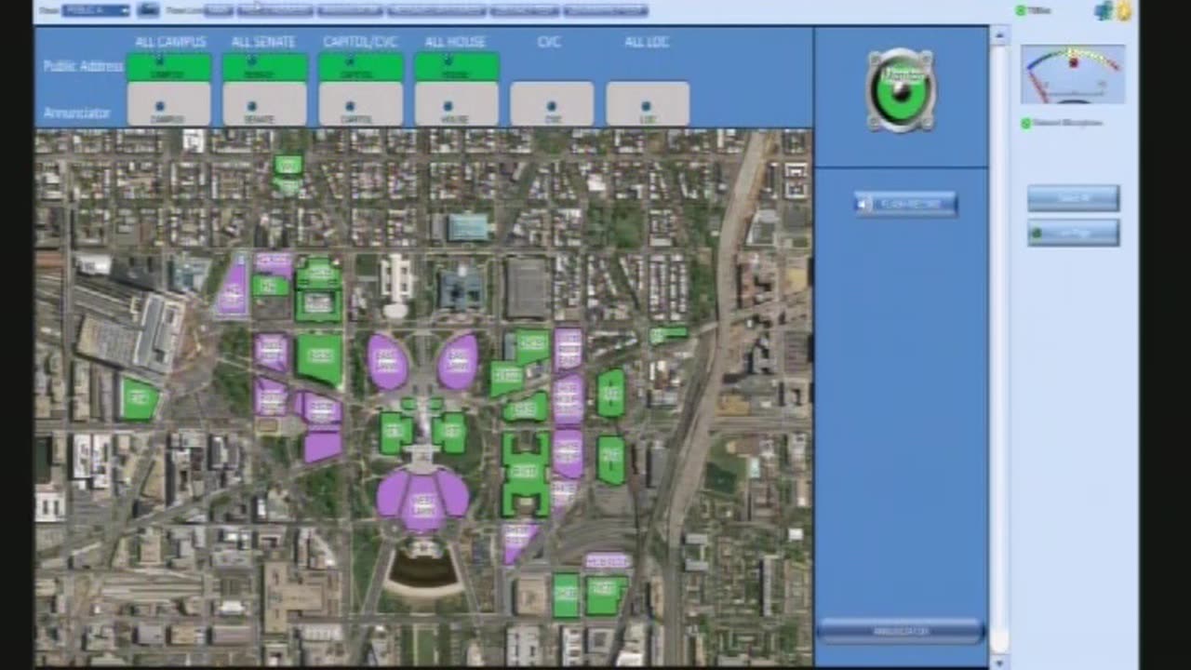The image size is (1191, 670).
Task: Select the large purple fan-shaped zone on the map
Action: tap(422, 500)
